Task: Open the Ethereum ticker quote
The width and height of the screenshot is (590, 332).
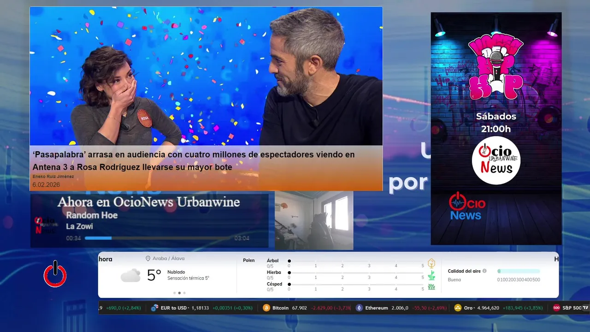Action: [401, 308]
